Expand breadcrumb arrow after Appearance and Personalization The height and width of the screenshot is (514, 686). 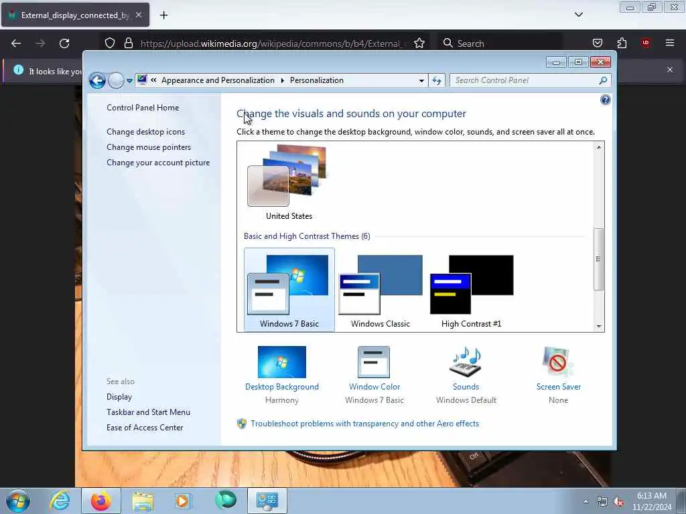[282, 80]
